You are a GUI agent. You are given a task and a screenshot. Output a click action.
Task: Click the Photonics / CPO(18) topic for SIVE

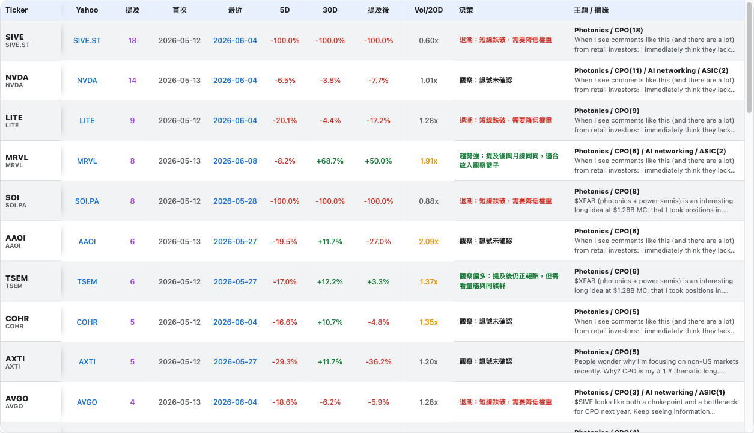(x=609, y=31)
